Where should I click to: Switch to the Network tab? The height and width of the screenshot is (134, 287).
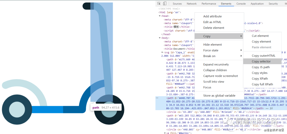click(x=192, y=4)
